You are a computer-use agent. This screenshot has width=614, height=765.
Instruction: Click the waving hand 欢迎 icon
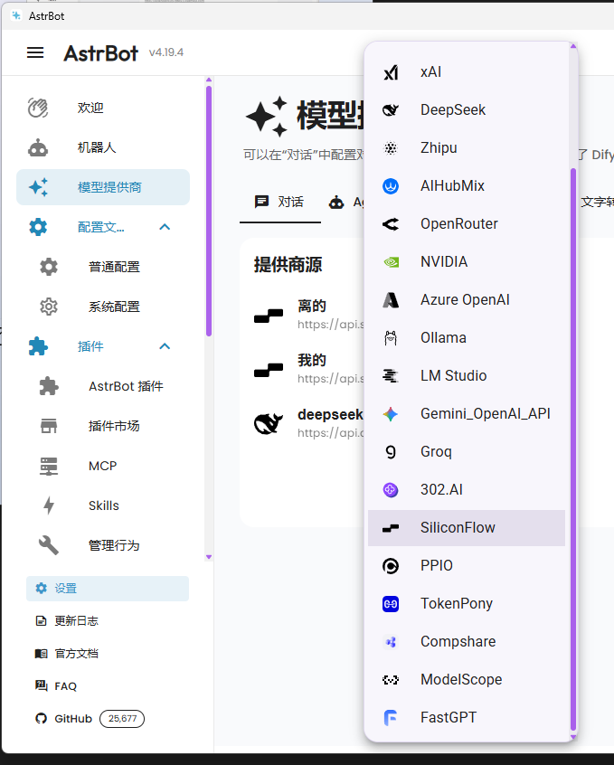click(38, 108)
